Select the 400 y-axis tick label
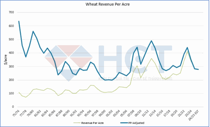Viewport: 210px width, 127px height. click(x=11, y=53)
